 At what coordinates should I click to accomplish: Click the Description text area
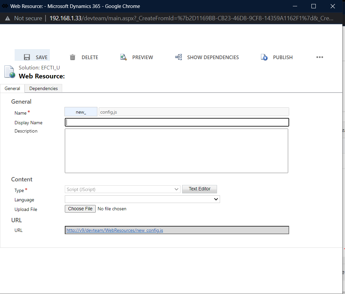176,150
